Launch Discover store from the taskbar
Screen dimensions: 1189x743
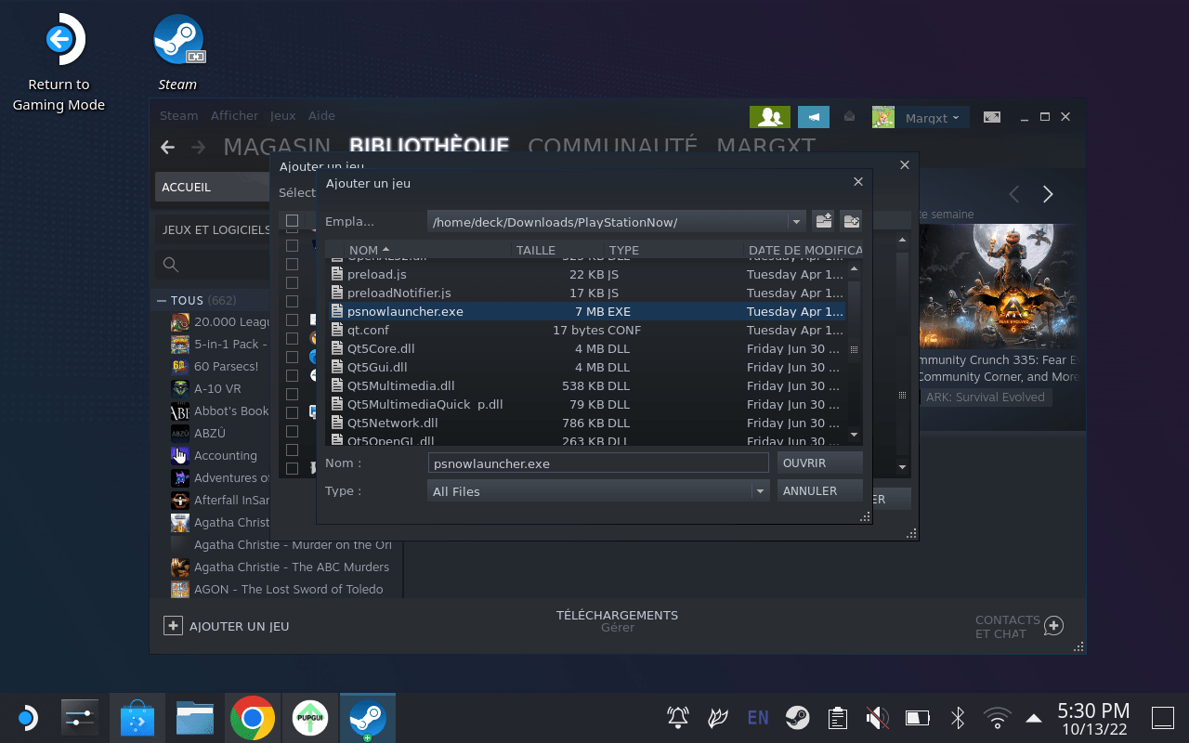pyautogui.click(x=137, y=718)
